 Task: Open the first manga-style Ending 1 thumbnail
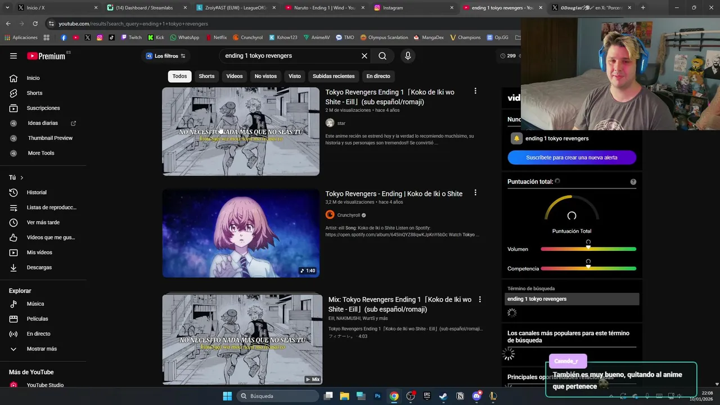coord(241,131)
